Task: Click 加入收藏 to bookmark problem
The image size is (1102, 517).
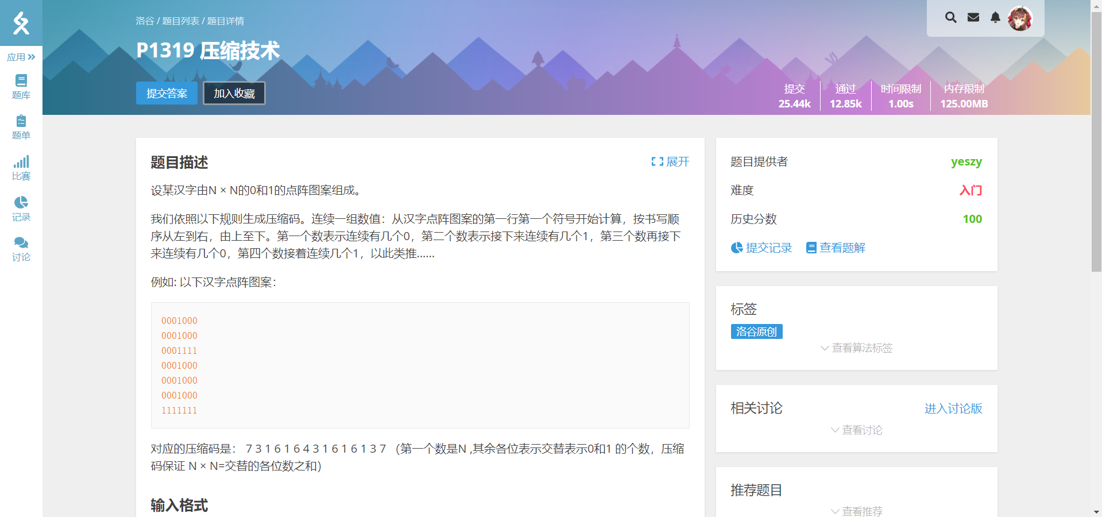Action: click(234, 93)
